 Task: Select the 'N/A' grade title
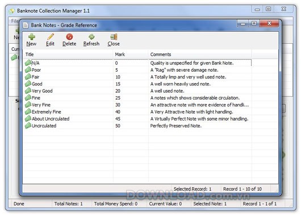pos(36,63)
